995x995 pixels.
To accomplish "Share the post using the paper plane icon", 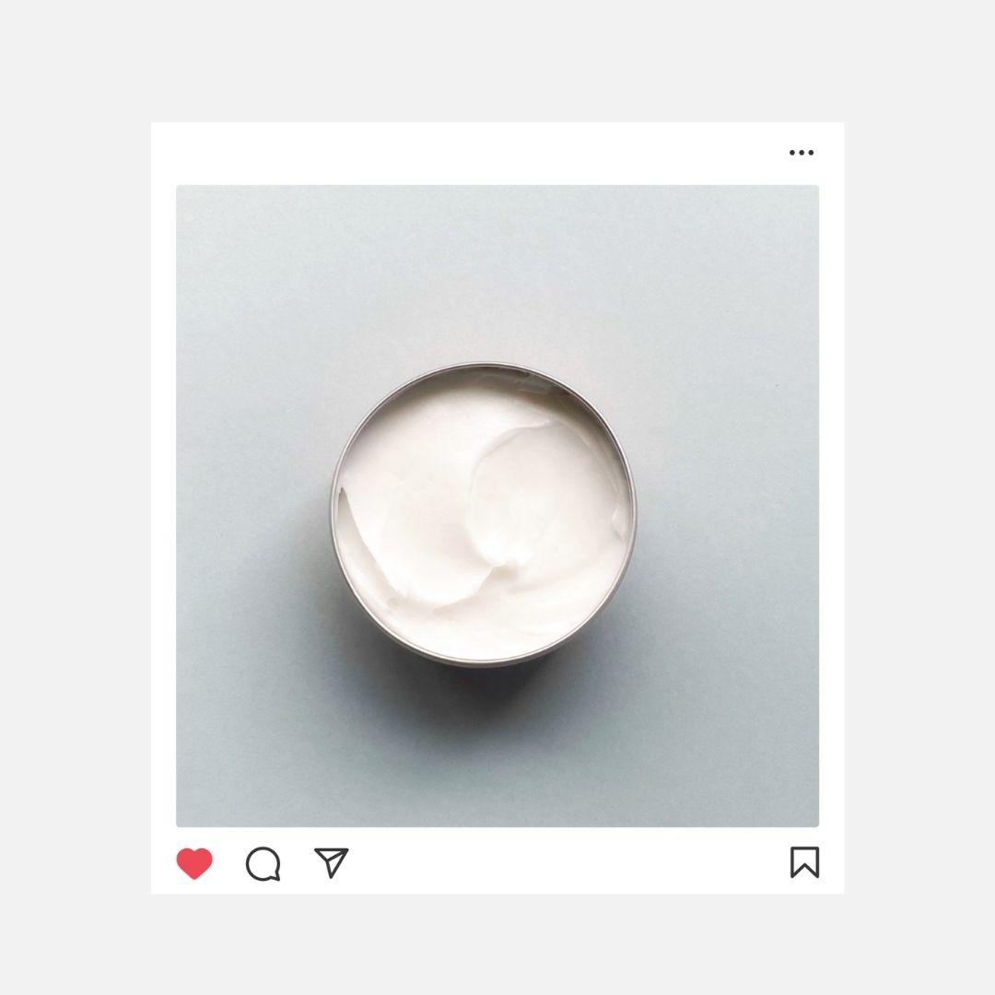I will [x=332, y=862].
